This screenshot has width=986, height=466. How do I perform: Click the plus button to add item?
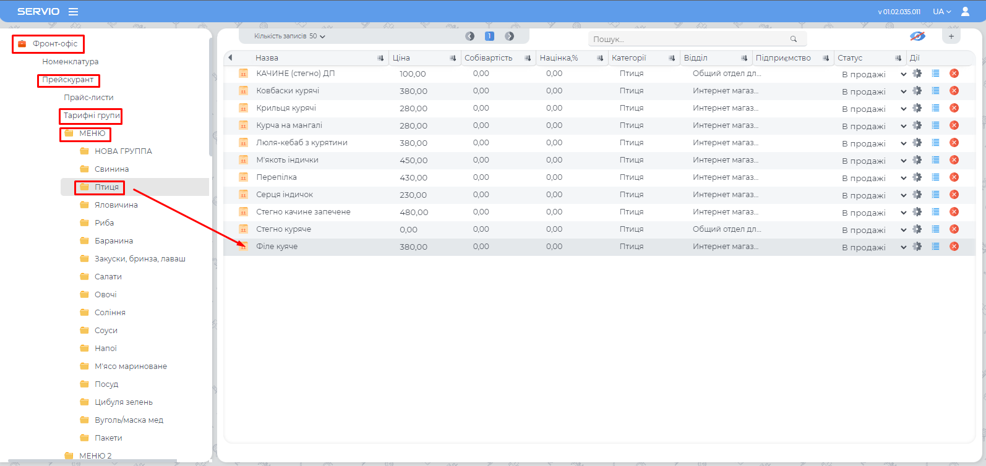(951, 36)
